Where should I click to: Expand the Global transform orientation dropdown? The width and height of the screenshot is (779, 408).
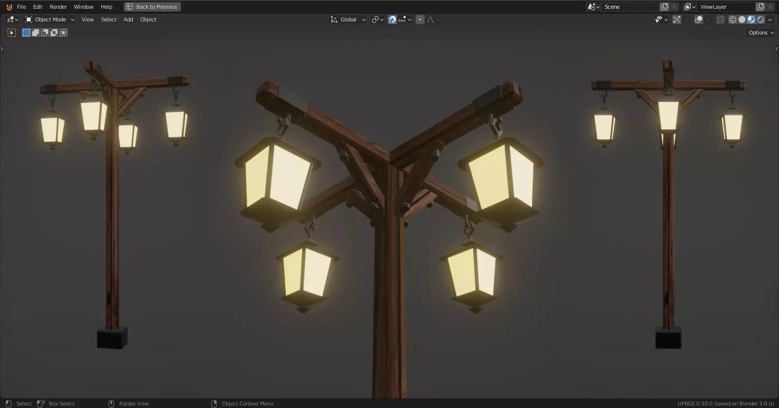pos(348,19)
